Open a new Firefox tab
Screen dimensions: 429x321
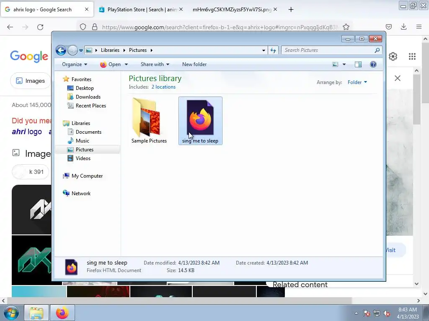291,10
